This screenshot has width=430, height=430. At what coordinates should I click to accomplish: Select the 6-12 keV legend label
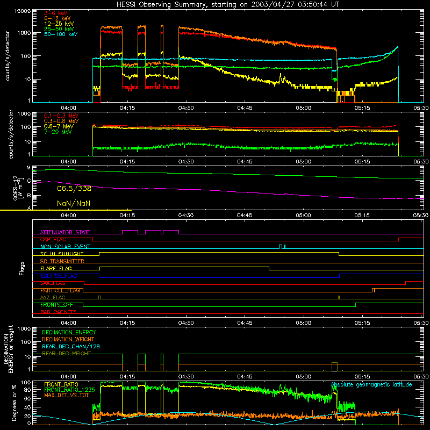pos(58,18)
